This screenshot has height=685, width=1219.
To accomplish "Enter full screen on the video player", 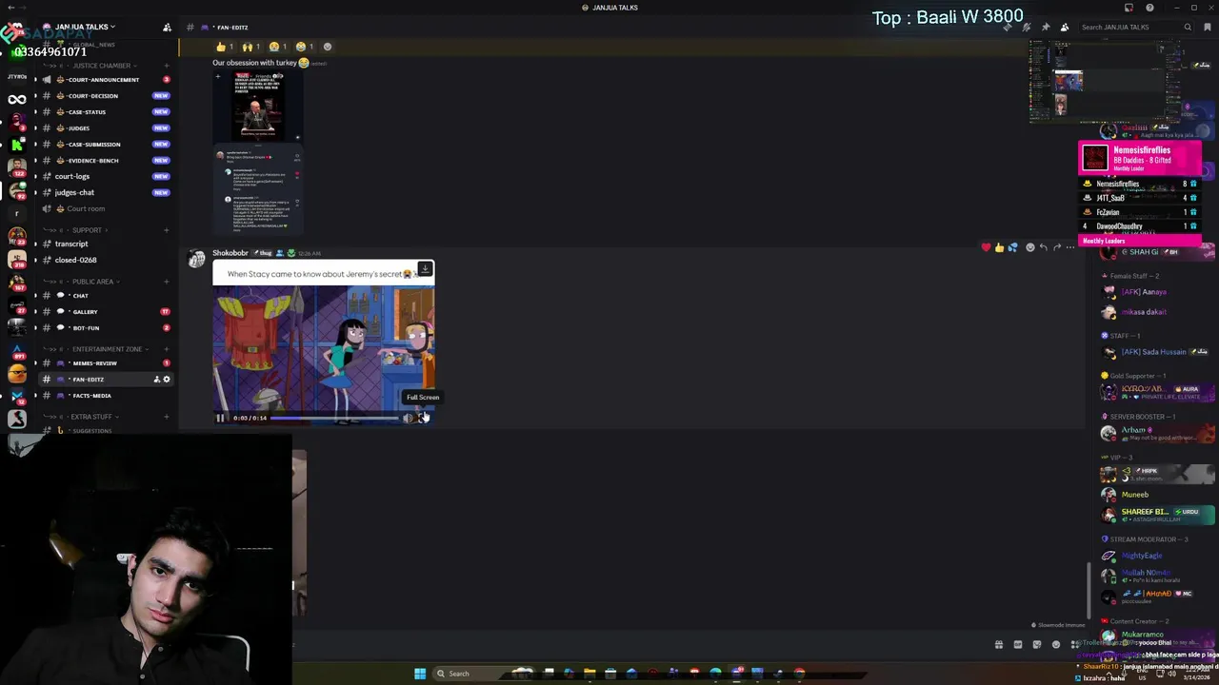I will (x=423, y=418).
